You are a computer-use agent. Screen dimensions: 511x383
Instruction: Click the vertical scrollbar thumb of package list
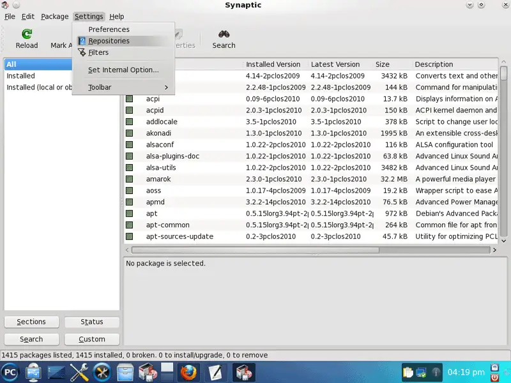pos(503,73)
